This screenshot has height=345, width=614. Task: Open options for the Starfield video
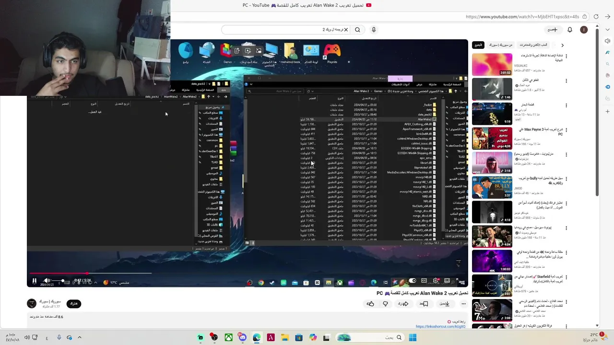(x=566, y=278)
